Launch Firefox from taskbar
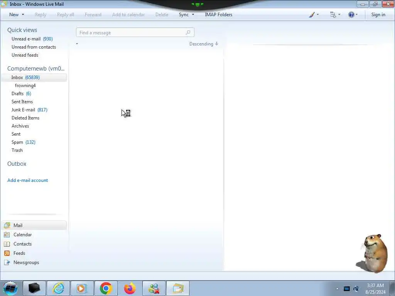 point(130,288)
